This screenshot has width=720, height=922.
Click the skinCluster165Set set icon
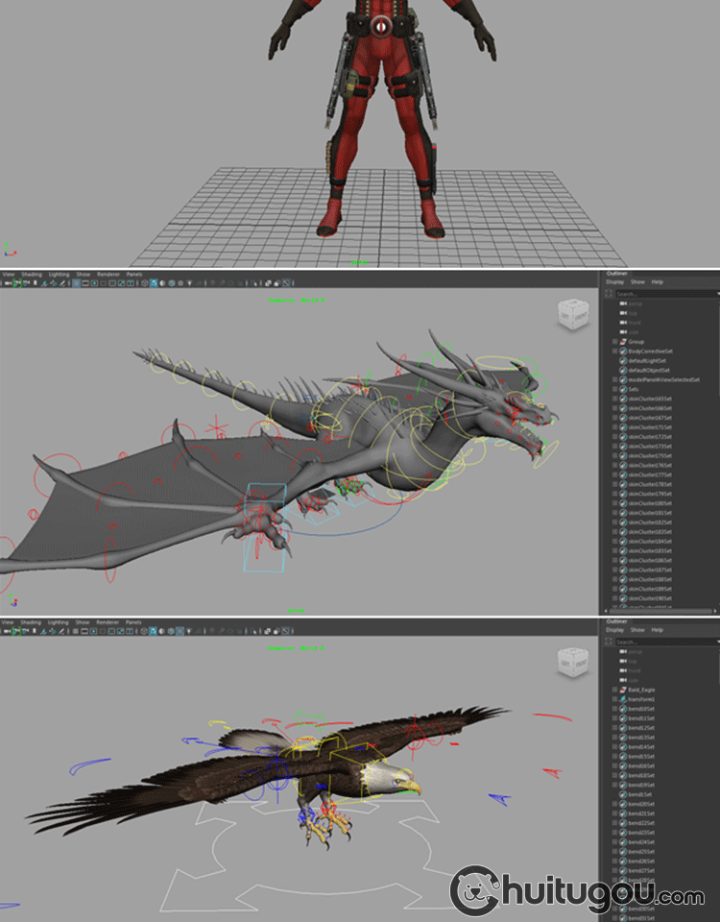622,399
